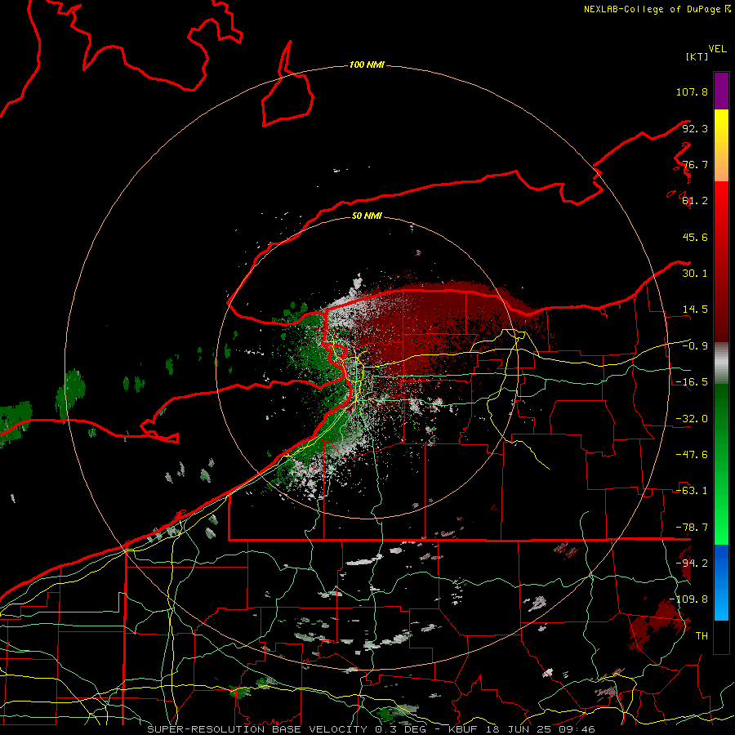Screen dimensions: 735x735
Task: Click the [KT] units label
Action: tap(697, 56)
